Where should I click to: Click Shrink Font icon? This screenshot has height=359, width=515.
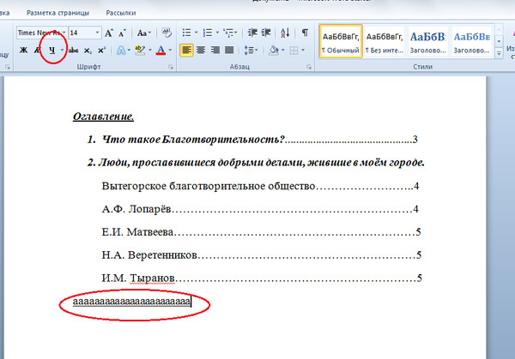[122, 33]
